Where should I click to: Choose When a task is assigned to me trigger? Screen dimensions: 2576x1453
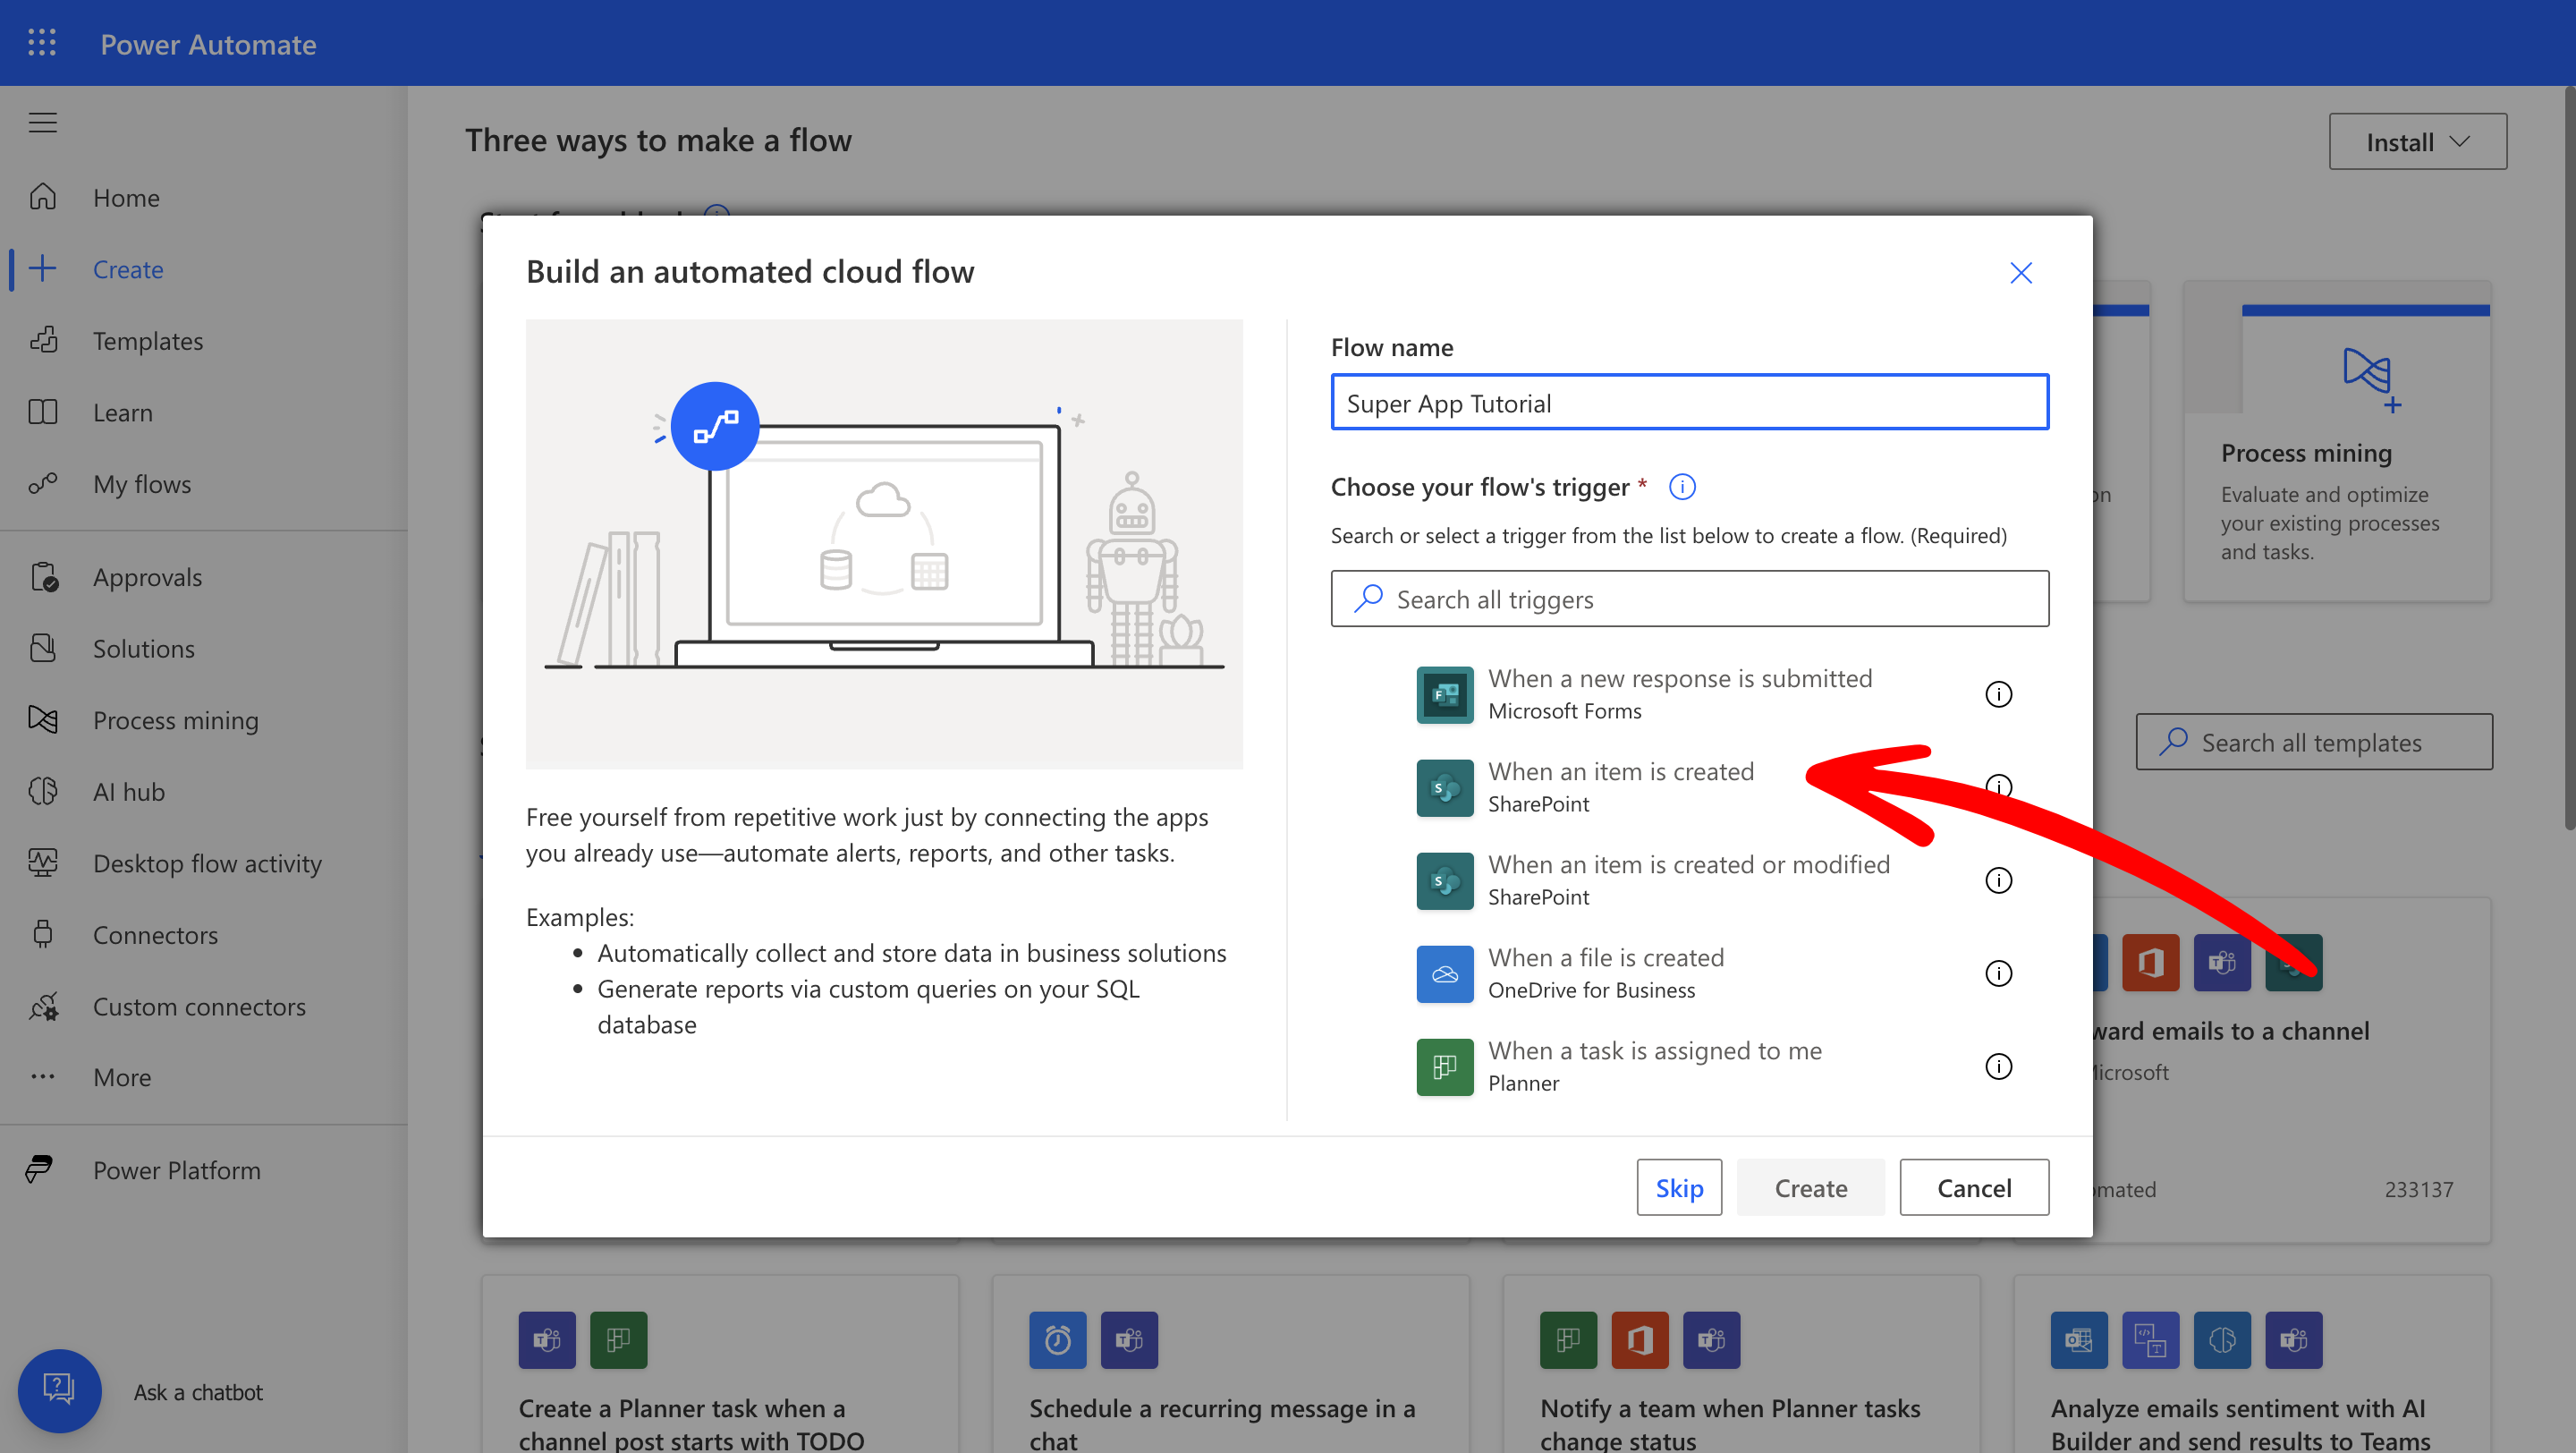(1654, 1065)
